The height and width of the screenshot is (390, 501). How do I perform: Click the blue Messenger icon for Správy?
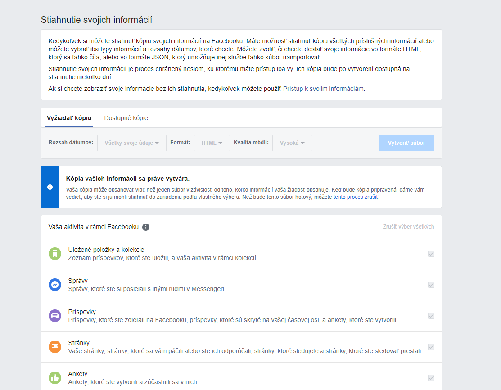click(x=55, y=285)
